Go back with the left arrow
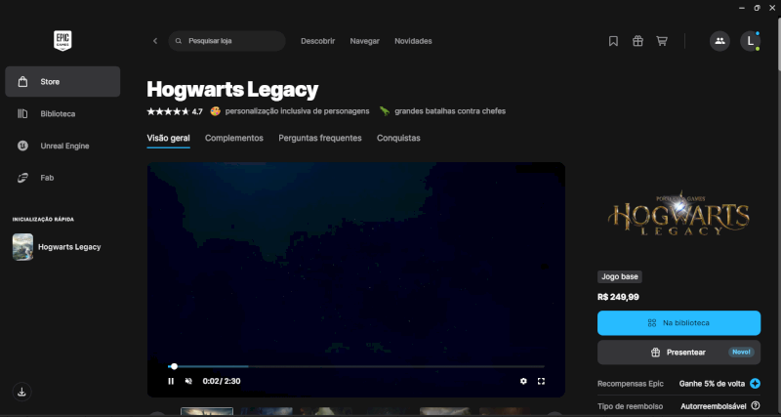 (155, 41)
